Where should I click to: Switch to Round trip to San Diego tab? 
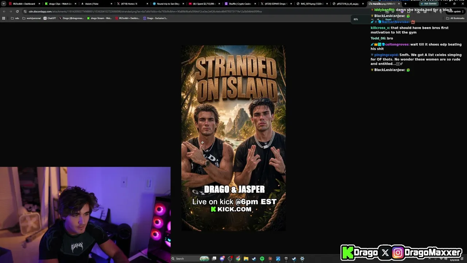click(167, 4)
